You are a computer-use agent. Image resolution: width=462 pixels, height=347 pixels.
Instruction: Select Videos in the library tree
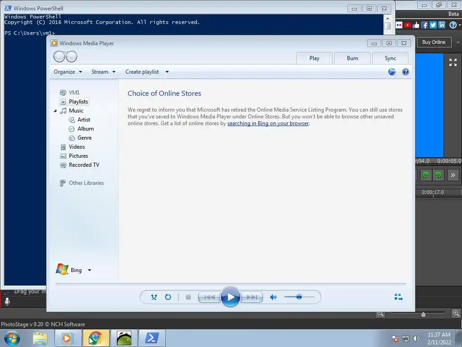[x=73, y=147]
